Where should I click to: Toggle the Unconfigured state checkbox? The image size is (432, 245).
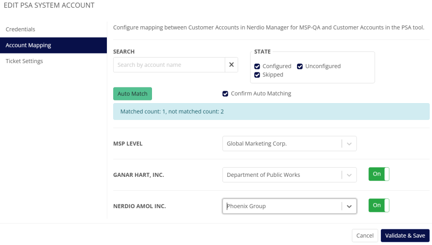(x=300, y=66)
